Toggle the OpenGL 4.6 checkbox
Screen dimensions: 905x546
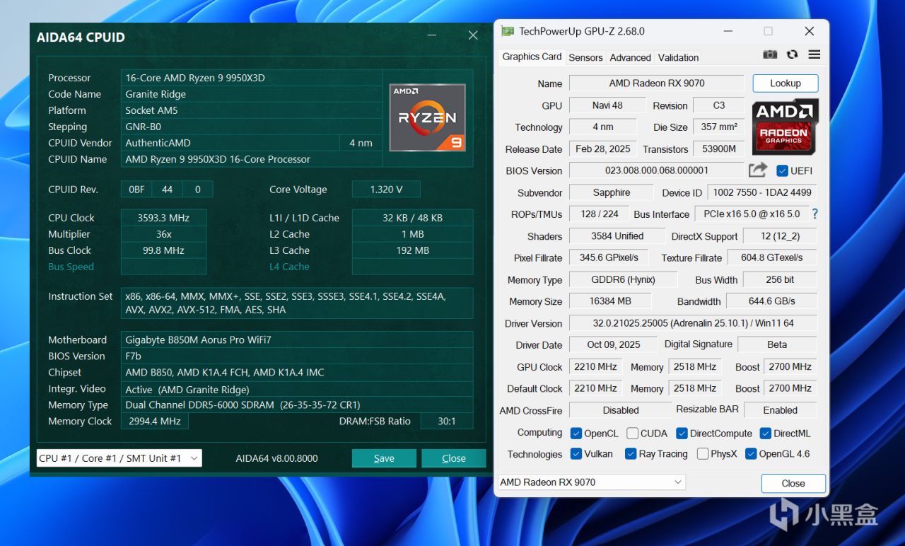751,454
